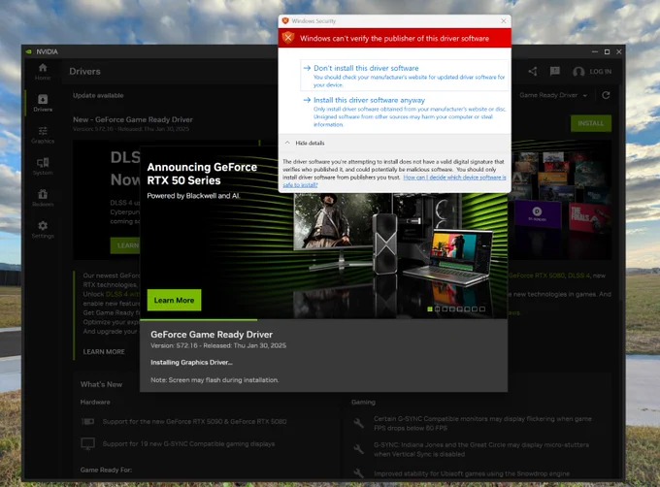This screenshot has height=487, width=660.
Task: Click the monitor icon for G-SYNC displays
Action: pos(87,443)
